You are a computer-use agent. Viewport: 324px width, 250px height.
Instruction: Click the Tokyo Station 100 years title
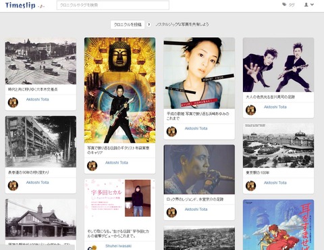pos(257,173)
